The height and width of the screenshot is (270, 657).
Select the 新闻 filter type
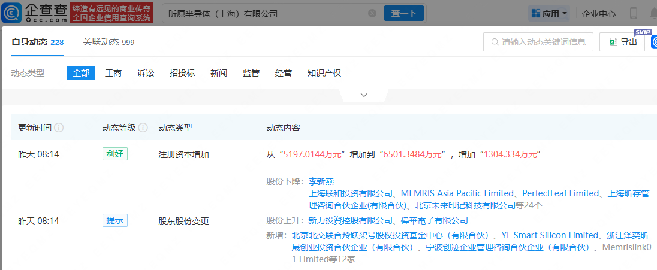pyautogui.click(x=219, y=73)
